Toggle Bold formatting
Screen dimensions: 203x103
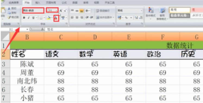(24, 18)
